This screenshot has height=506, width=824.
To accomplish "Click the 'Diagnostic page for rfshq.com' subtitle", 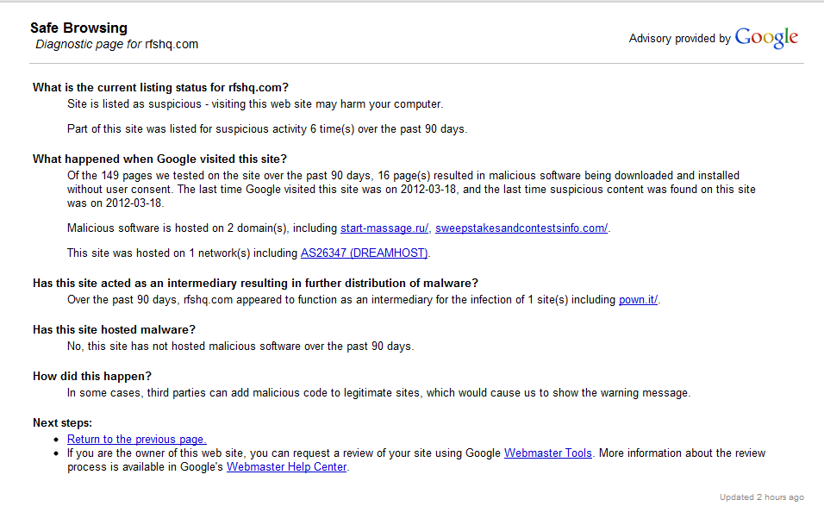I will point(117,45).
